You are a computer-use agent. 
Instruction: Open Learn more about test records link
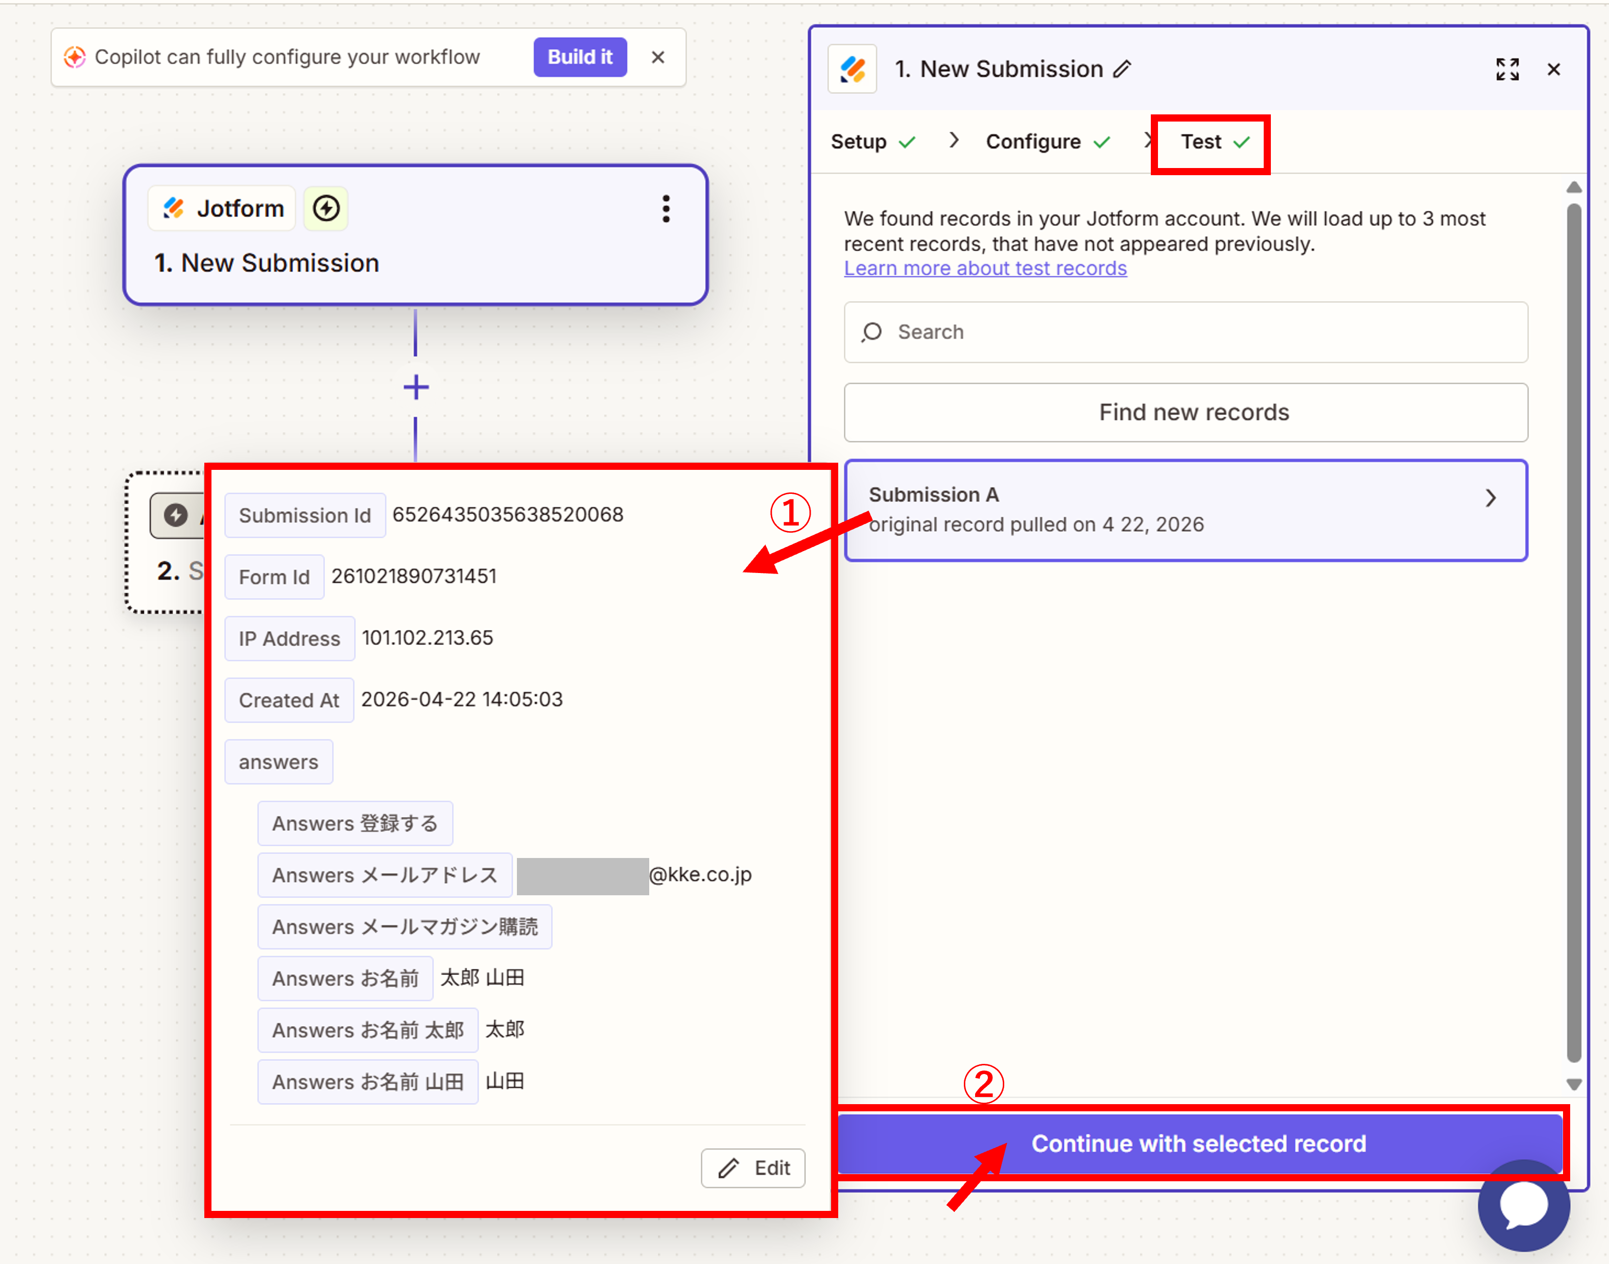click(x=985, y=269)
